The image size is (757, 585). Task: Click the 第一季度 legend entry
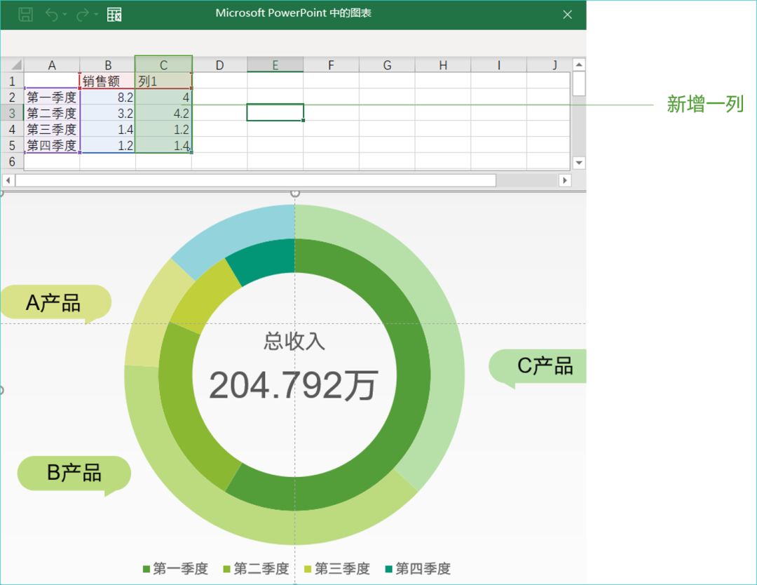click(175, 569)
